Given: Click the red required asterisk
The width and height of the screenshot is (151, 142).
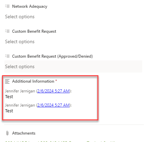Looking at the screenshot, I should tap(56, 81).
